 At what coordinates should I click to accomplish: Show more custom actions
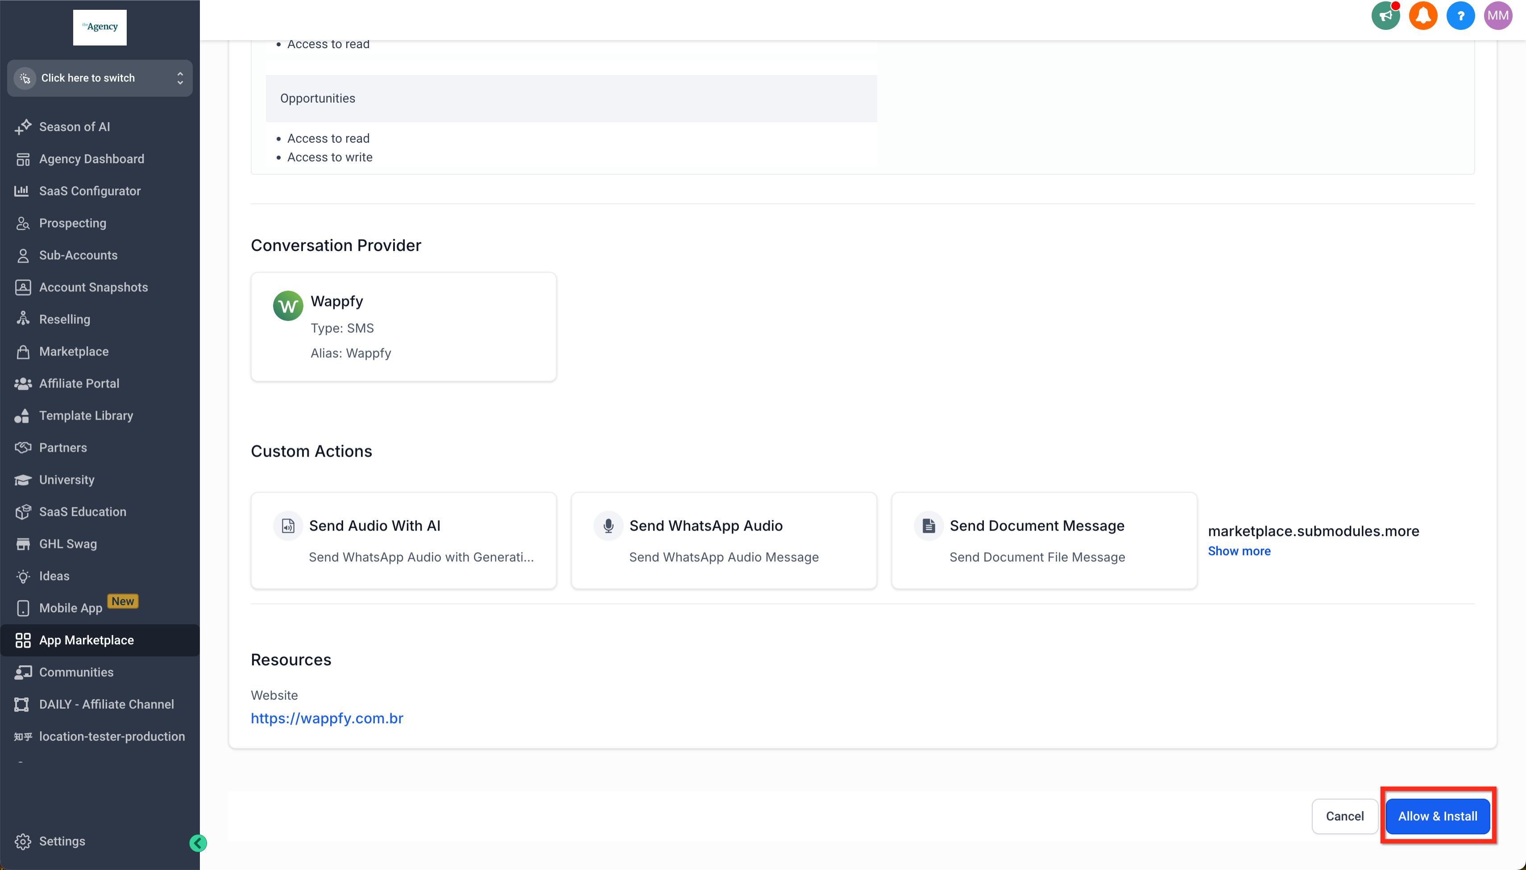click(1239, 551)
